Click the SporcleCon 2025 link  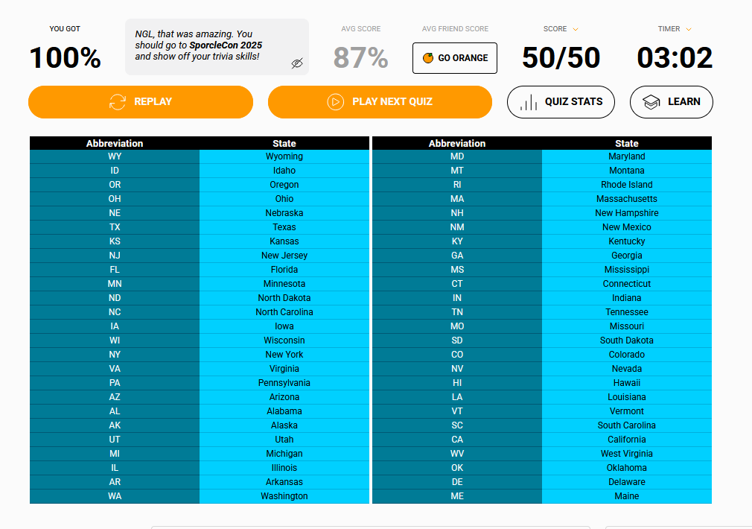[x=226, y=45]
